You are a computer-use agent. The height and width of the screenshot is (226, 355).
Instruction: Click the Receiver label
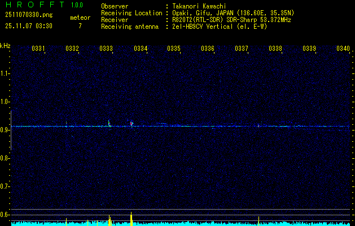coord(115,20)
